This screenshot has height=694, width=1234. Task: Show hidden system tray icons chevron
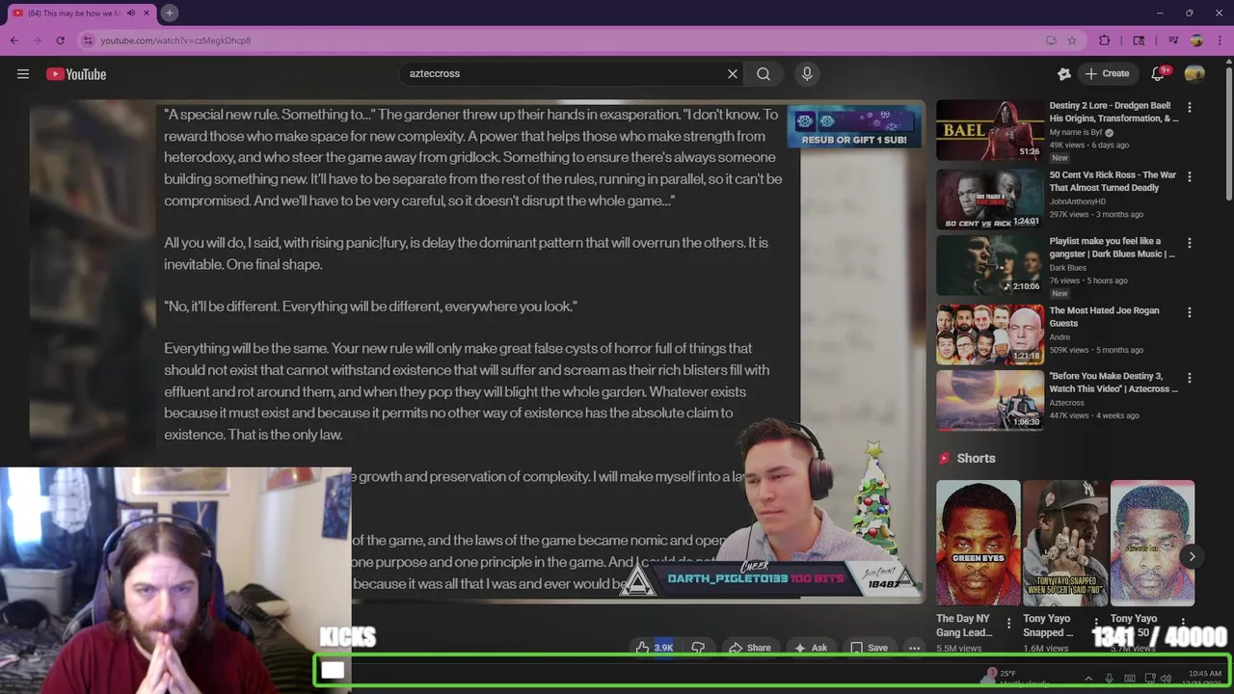pos(1088,679)
